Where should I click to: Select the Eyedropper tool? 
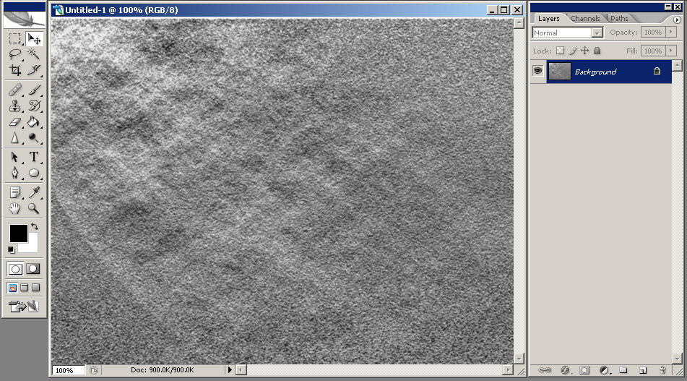point(34,192)
